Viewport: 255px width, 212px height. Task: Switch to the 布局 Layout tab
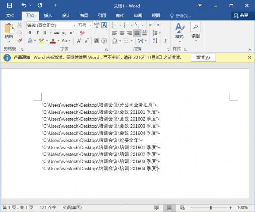84,16
